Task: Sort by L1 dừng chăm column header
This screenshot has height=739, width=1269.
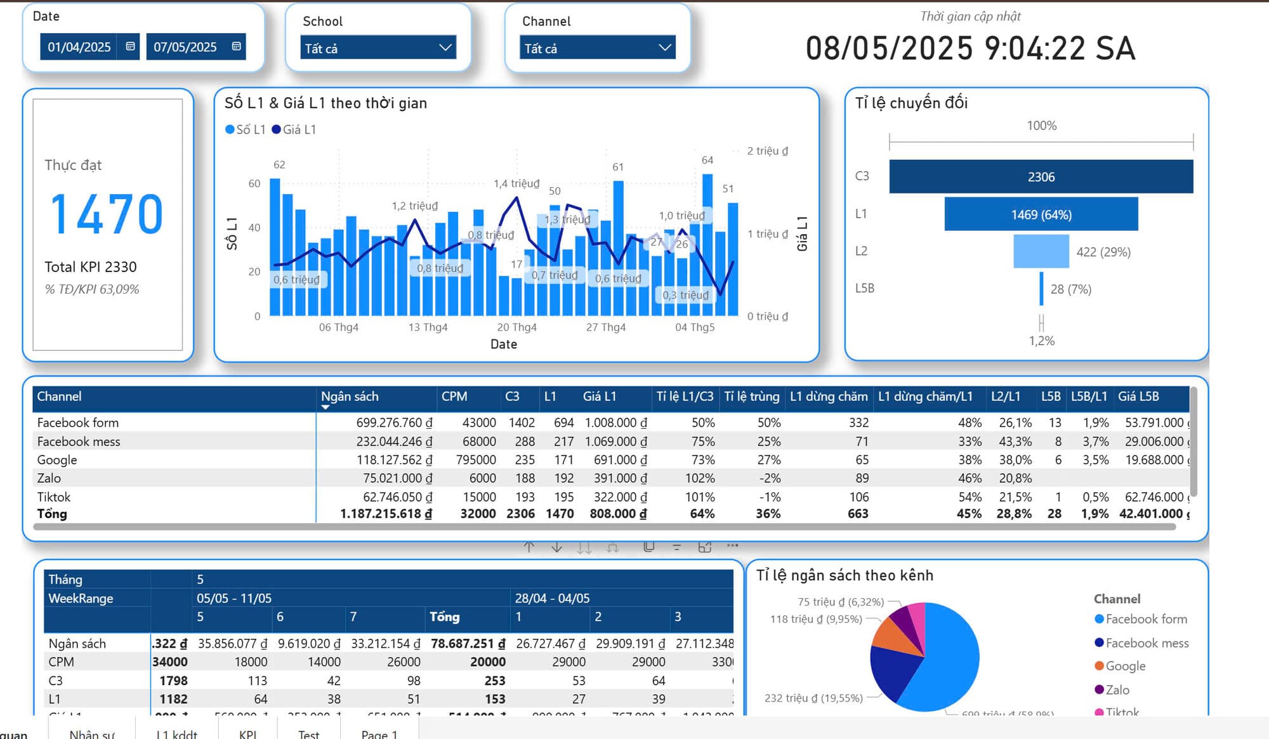Action: 829,396
